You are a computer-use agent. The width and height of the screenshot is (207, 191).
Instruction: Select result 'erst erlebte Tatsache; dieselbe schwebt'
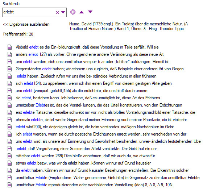[x=105, y=112]
